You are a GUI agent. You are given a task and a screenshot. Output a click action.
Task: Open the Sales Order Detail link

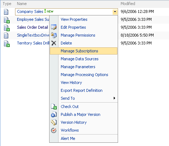coord(32,27)
